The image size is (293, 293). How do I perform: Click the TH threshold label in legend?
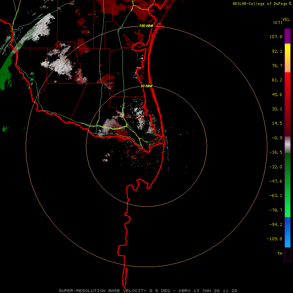(x=280, y=254)
